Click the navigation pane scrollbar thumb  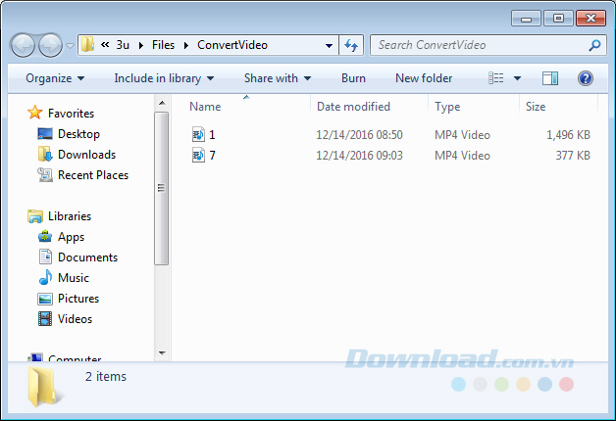[x=162, y=189]
